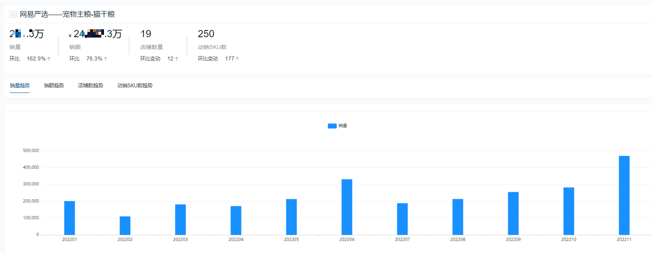
Task: Click the 400,000 y-axis label
Action: tap(31, 167)
